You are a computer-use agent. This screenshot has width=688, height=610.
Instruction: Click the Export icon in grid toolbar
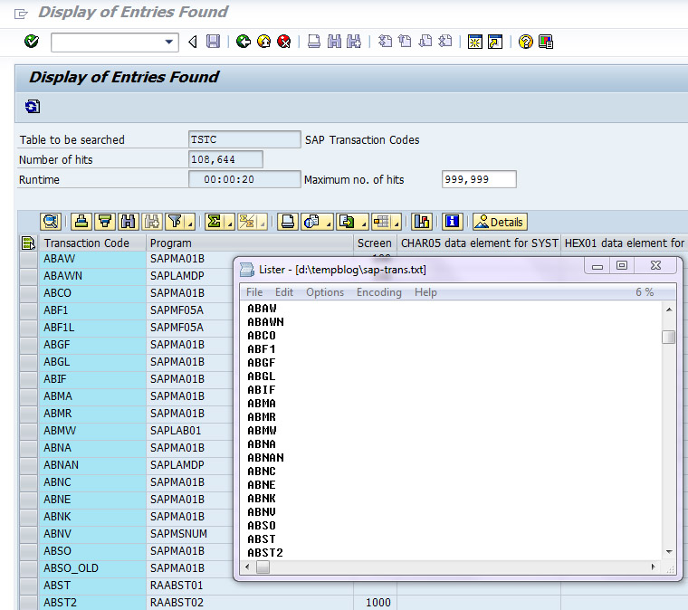(347, 222)
